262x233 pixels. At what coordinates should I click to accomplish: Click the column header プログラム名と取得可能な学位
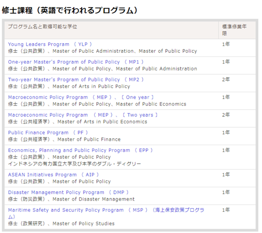click(x=42, y=27)
